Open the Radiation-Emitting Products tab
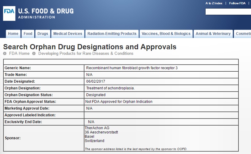The image size is (251, 154). 112,34
